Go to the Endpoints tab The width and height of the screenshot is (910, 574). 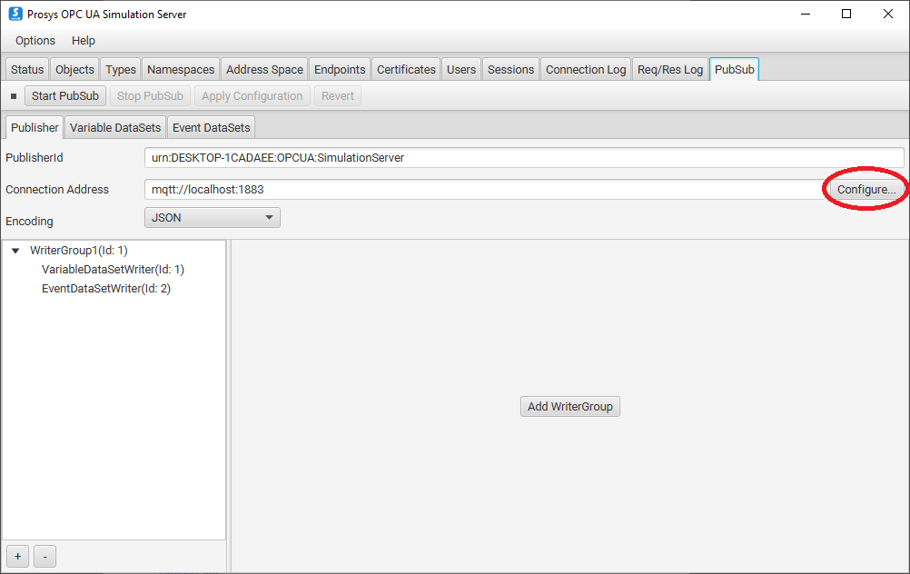[340, 70]
